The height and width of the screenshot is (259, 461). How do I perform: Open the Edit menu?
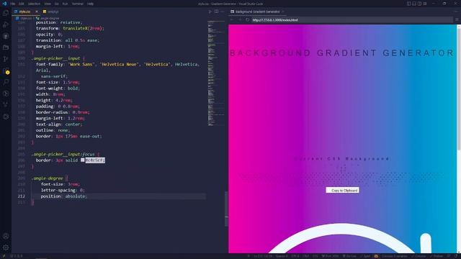[x=22, y=4]
